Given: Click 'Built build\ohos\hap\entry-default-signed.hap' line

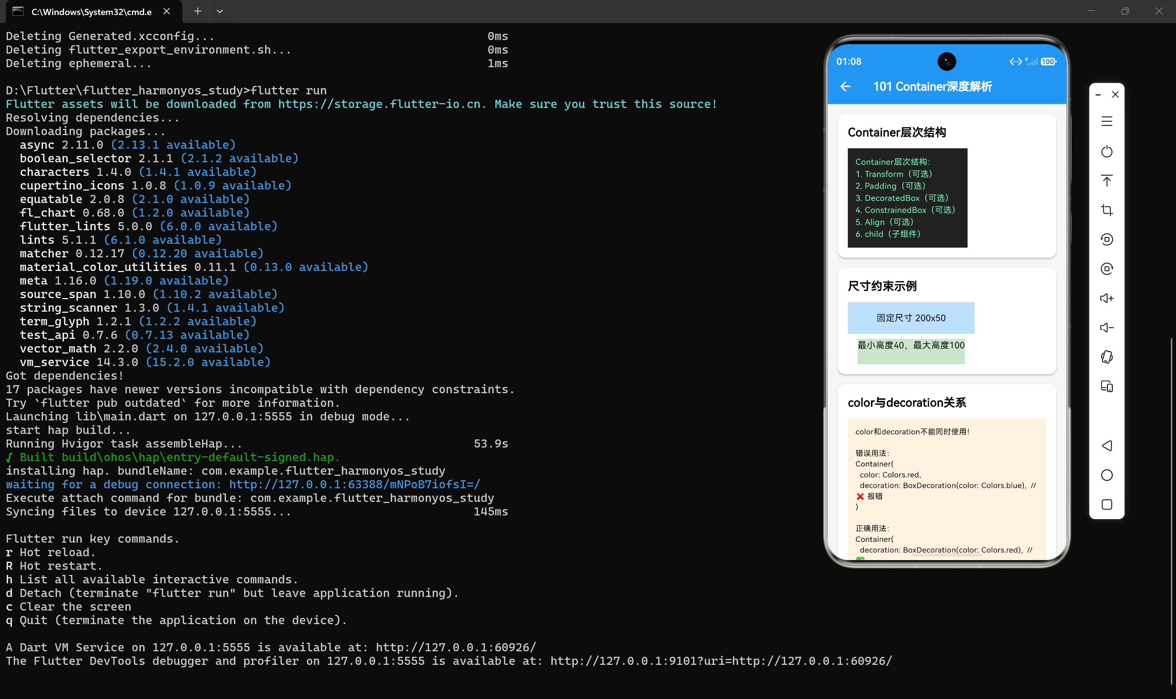Looking at the screenshot, I should tap(173, 457).
